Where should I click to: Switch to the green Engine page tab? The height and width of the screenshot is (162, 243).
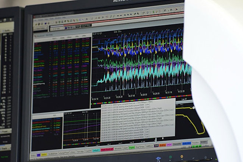pyautogui.click(x=132, y=148)
